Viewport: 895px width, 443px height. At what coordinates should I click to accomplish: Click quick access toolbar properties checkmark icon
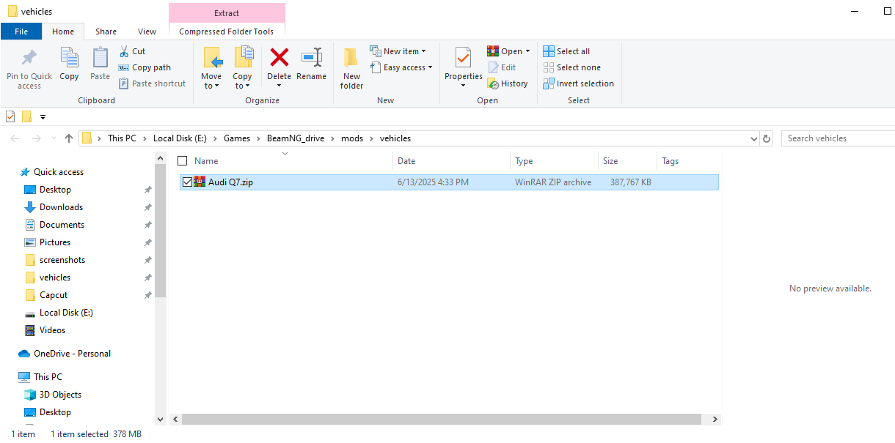(x=10, y=116)
